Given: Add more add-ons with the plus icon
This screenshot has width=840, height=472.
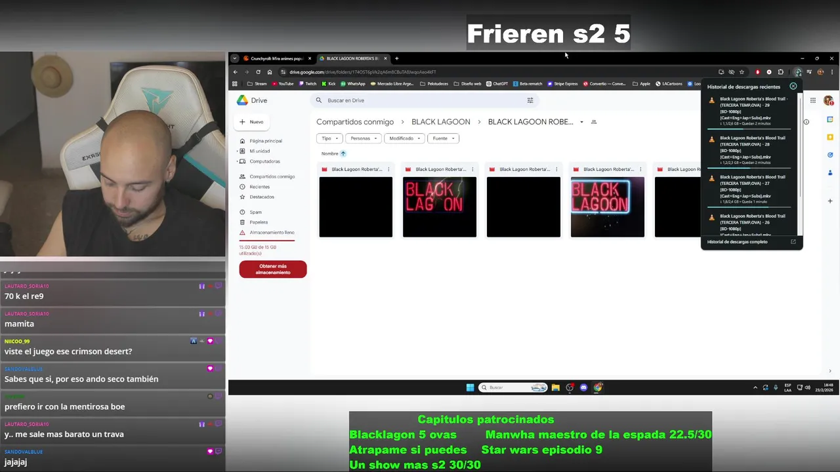Looking at the screenshot, I should click(830, 201).
